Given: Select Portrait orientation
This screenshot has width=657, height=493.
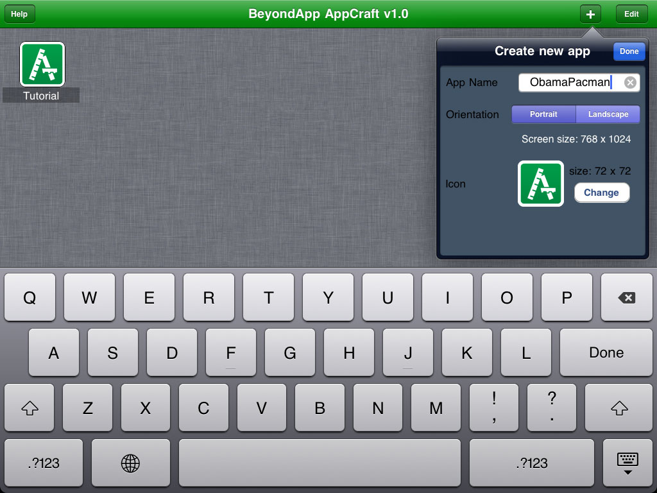Looking at the screenshot, I should point(543,114).
